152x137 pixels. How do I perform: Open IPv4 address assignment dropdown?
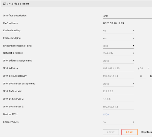pos(118,61)
